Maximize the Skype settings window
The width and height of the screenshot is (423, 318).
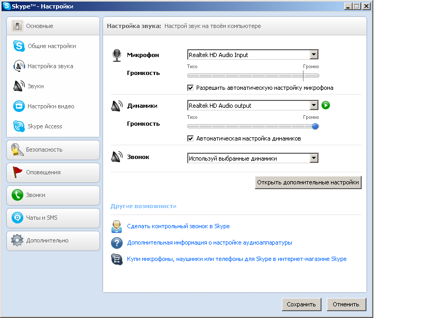click(x=356, y=6)
